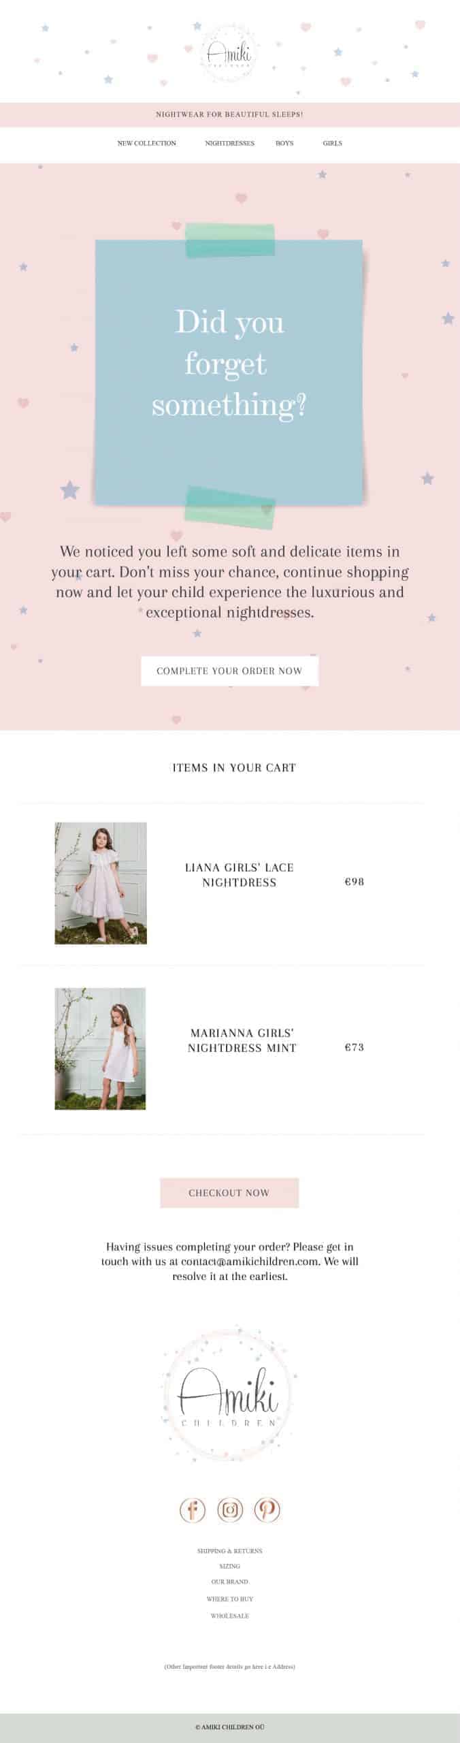The image size is (460, 1743).
Task: Click Complete Your Order Now button
Action: 230,671
